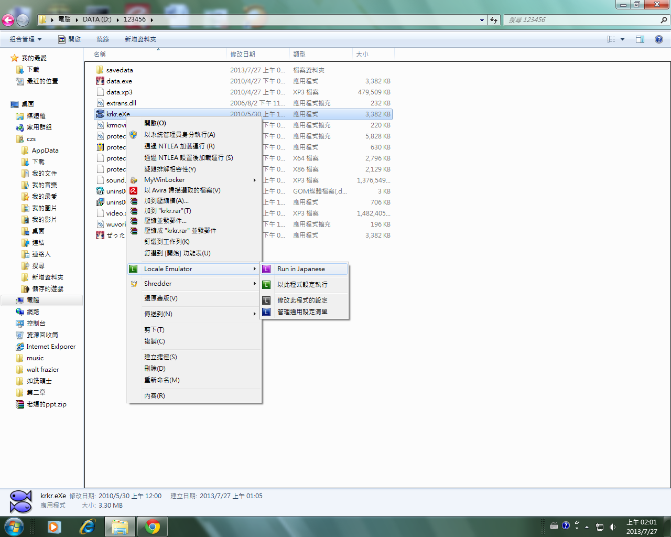Select 內容(R) in context menu
This screenshot has width=671, height=537.
(x=194, y=396)
